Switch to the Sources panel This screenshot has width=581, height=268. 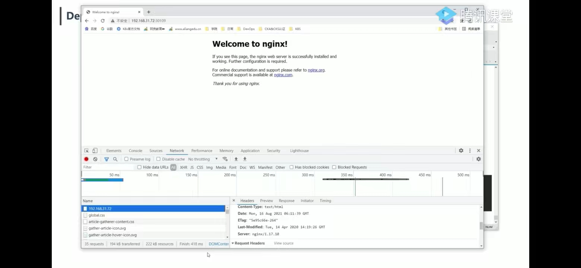[x=156, y=151]
